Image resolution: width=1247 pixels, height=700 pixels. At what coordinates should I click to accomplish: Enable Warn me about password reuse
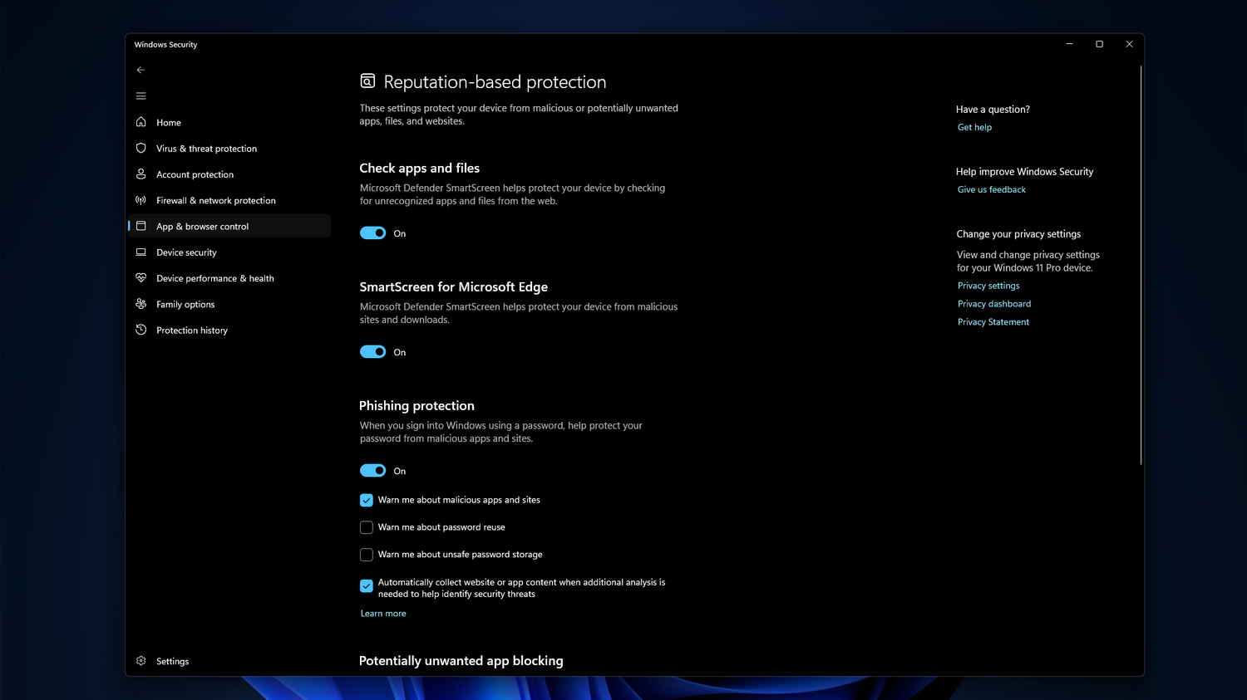[367, 527]
